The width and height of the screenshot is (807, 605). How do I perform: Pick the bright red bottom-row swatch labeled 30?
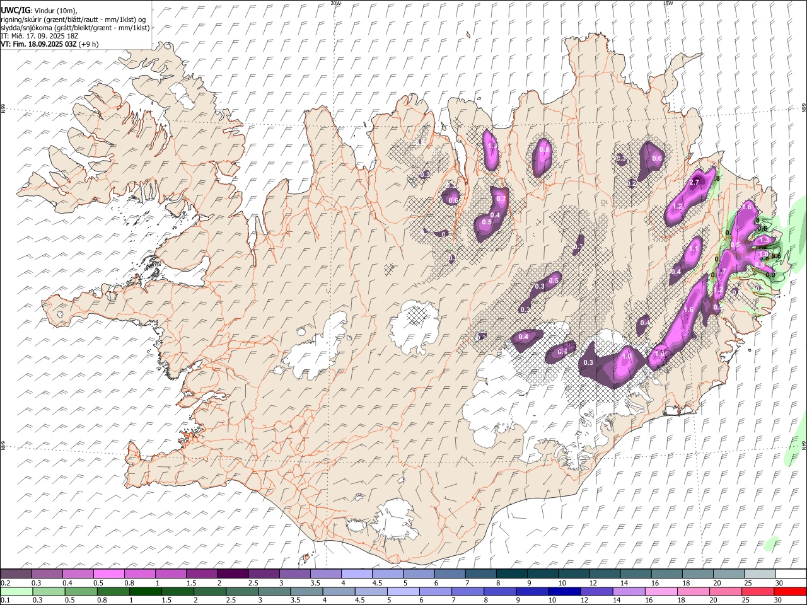click(789, 592)
